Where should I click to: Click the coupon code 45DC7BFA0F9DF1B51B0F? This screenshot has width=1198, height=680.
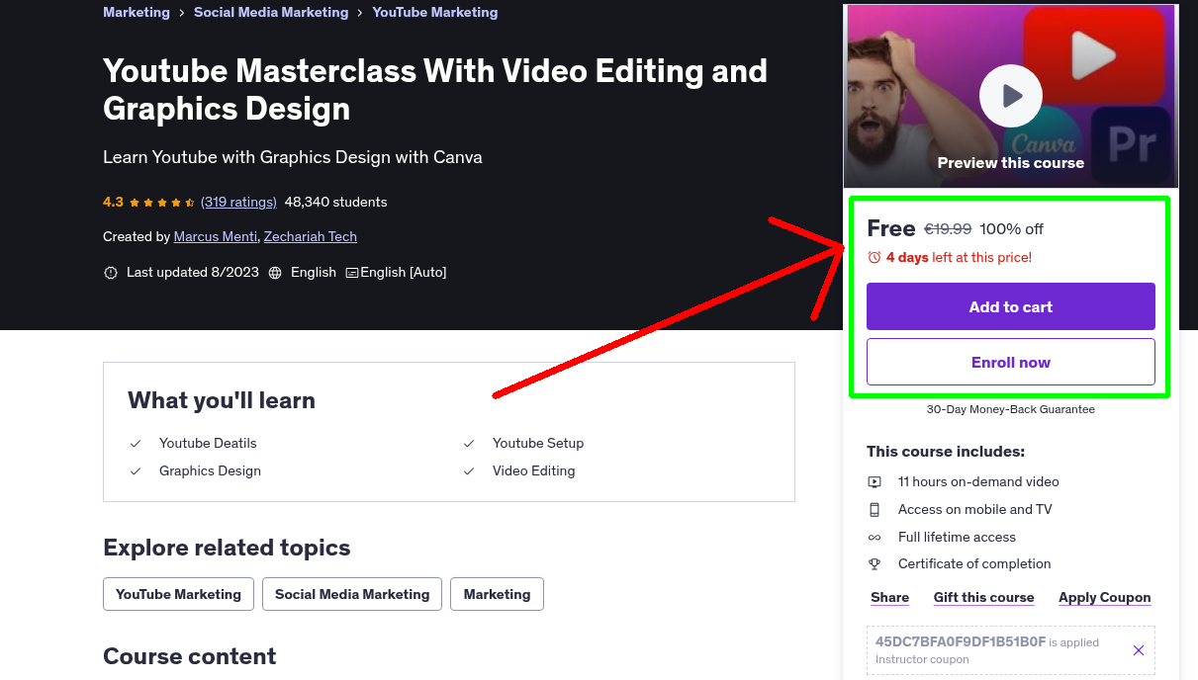(x=961, y=641)
